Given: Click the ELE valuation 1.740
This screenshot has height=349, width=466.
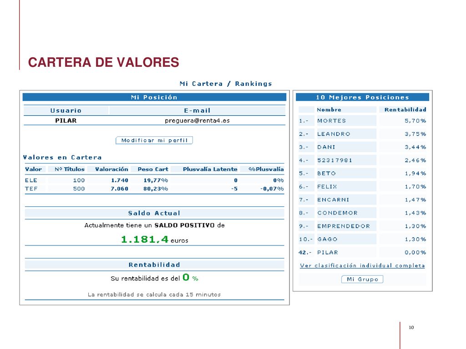Looking at the screenshot, I should coord(120,180).
